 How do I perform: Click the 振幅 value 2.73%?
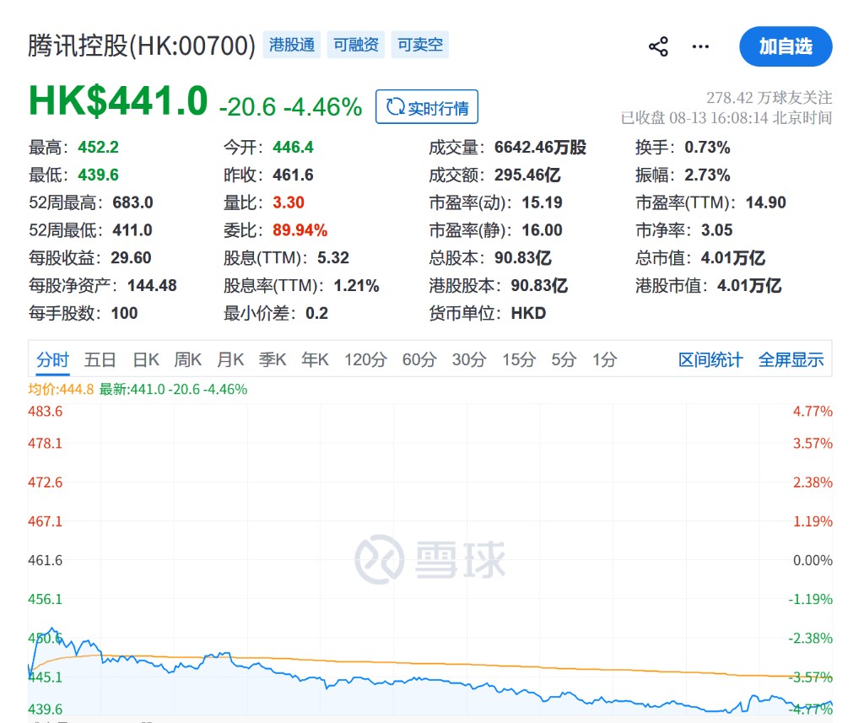tap(708, 175)
